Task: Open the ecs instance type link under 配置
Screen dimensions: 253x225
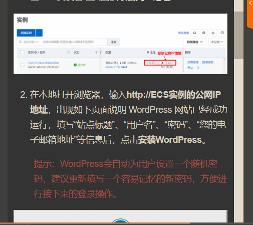Action: tap(116, 67)
